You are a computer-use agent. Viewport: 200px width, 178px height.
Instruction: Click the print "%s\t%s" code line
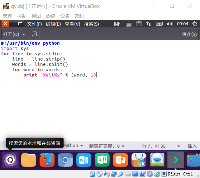pyautogui.click(x=60, y=75)
